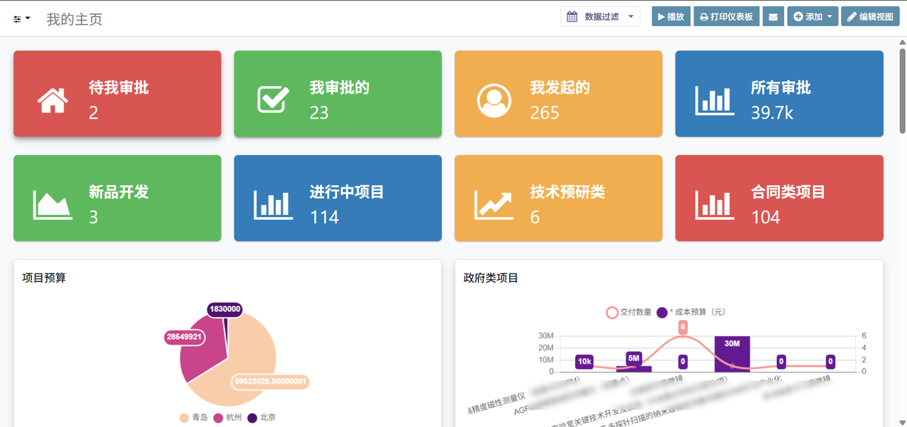
Task: Click the checkmark icon on 我审批的 card
Action: pyautogui.click(x=273, y=99)
